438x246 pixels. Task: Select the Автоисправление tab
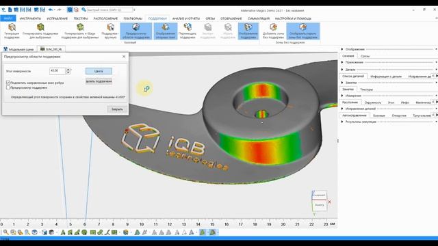[x=355, y=115]
